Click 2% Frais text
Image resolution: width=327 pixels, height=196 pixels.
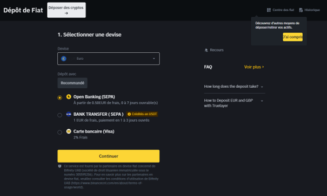pyautogui.click(x=81, y=137)
